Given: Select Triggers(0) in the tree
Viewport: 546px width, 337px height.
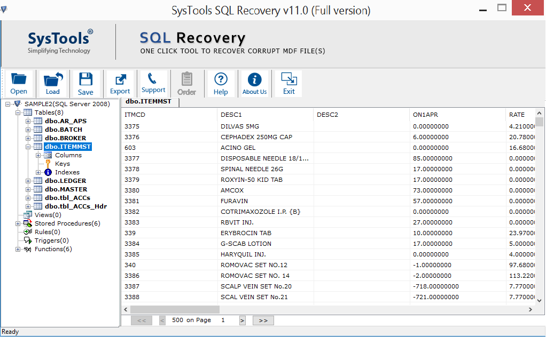Looking at the screenshot, I should [x=51, y=240].
